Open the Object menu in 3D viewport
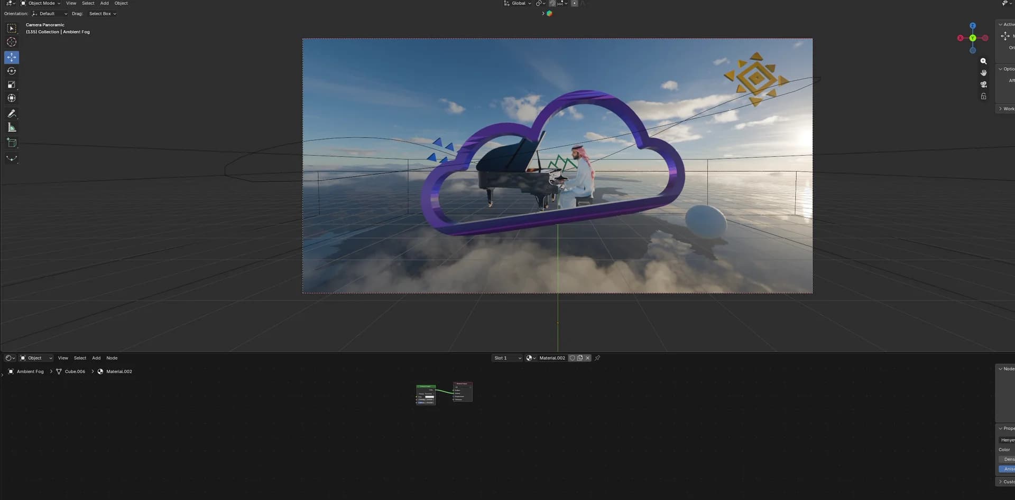 (x=121, y=3)
